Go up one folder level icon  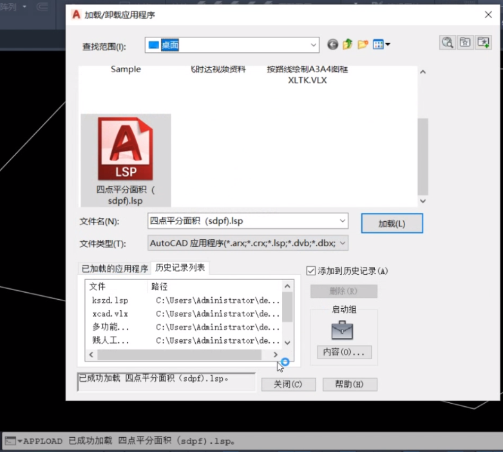[347, 44]
